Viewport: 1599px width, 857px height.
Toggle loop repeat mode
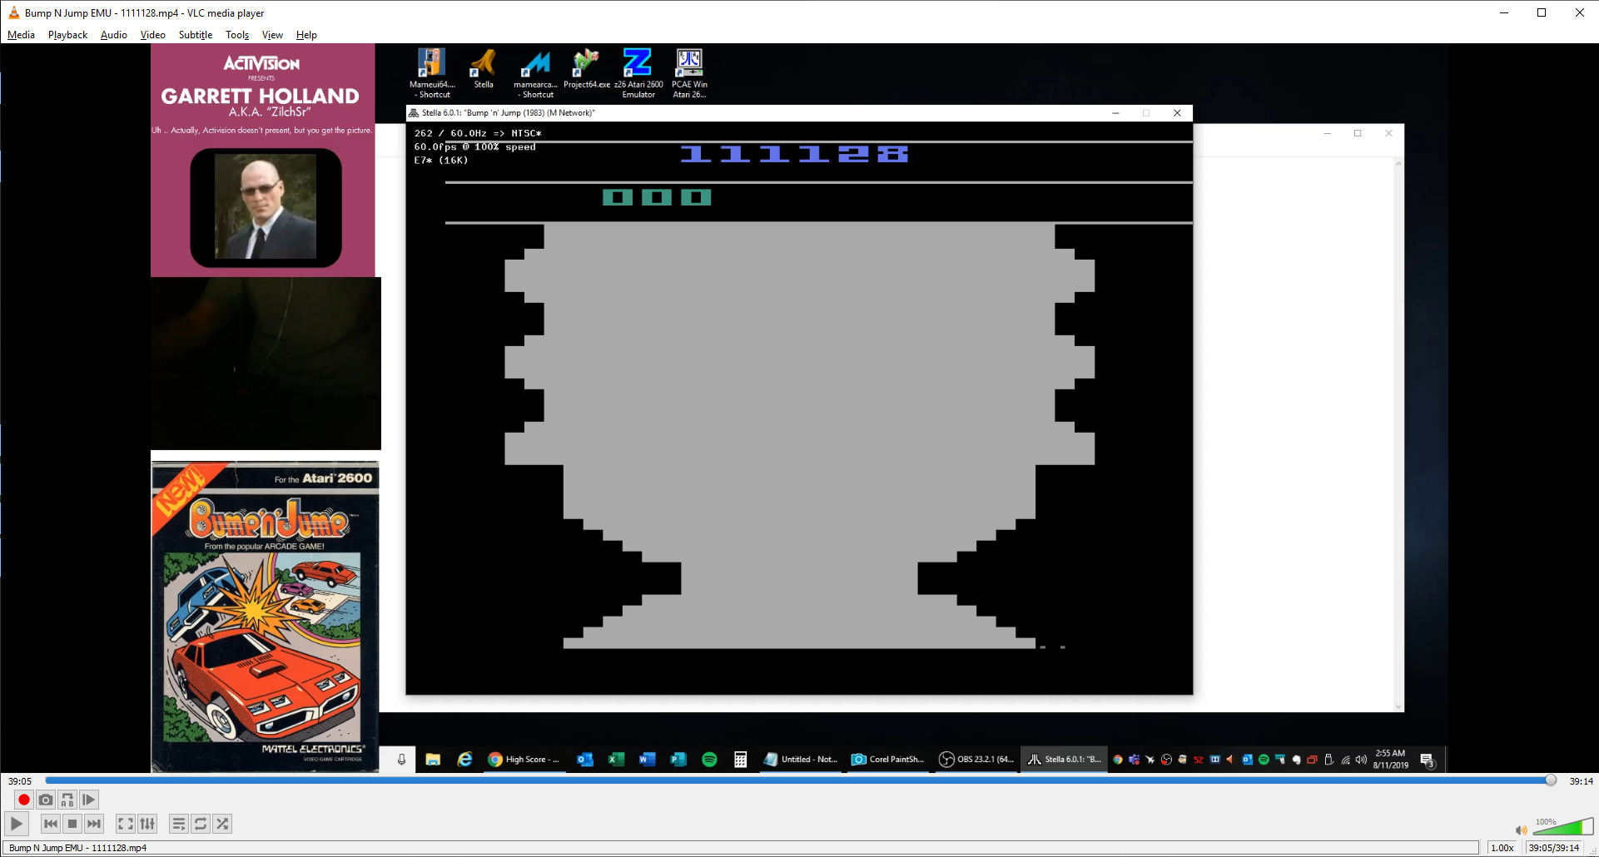point(201,824)
